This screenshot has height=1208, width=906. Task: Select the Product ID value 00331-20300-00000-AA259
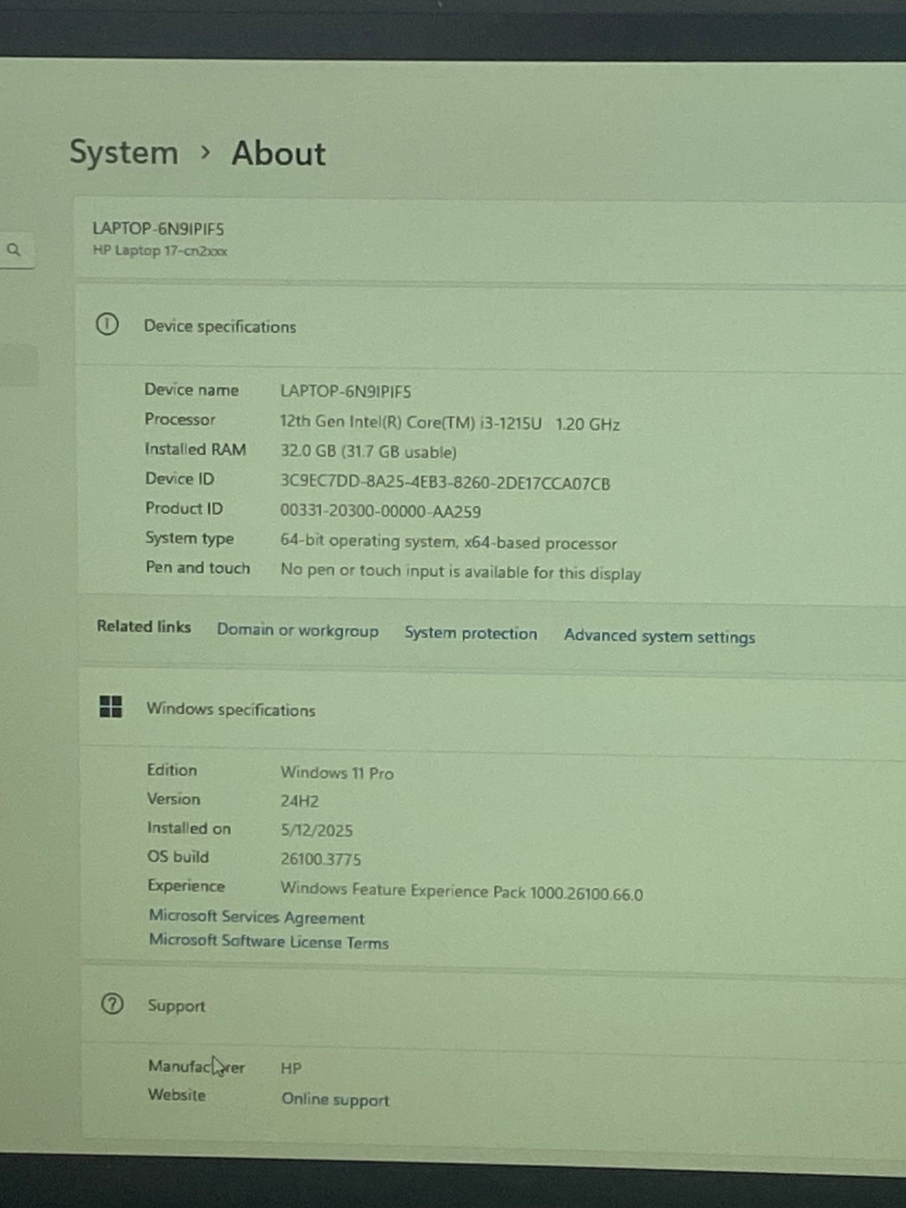(x=381, y=511)
